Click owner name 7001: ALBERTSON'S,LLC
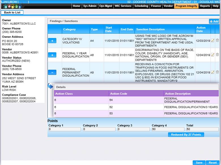Image resolution: width=221 pixels, height=165 pixels. point(19,24)
